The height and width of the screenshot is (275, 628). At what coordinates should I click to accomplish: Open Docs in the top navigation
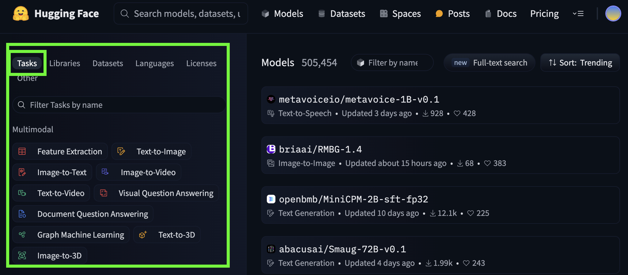point(501,13)
